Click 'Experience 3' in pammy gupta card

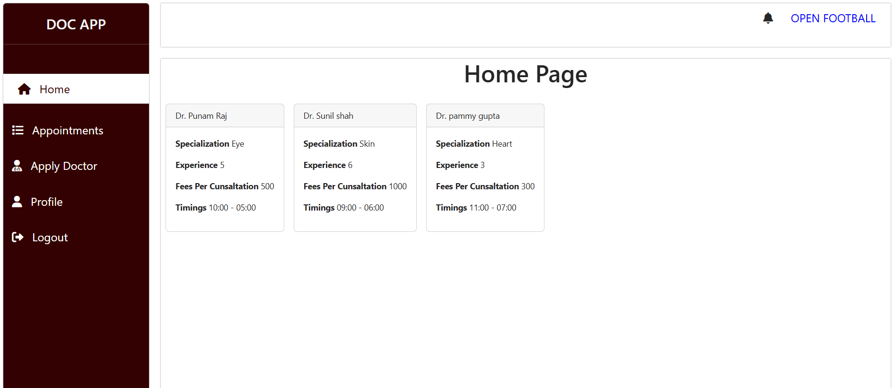point(460,165)
